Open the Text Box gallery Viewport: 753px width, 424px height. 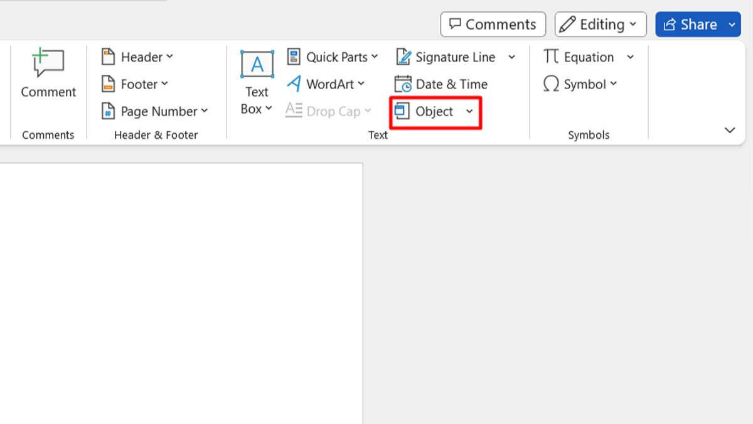(256, 82)
